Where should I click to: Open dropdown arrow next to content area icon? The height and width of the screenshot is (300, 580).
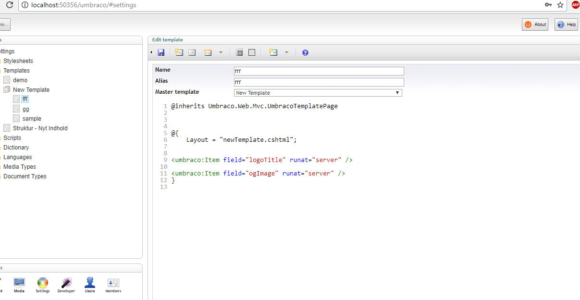click(x=286, y=52)
